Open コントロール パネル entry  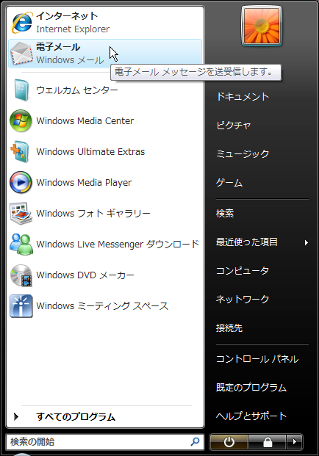257,359
